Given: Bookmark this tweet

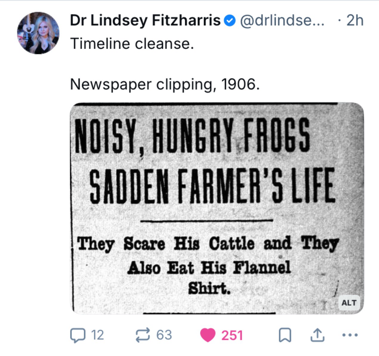Looking at the screenshot, I should 284,335.
